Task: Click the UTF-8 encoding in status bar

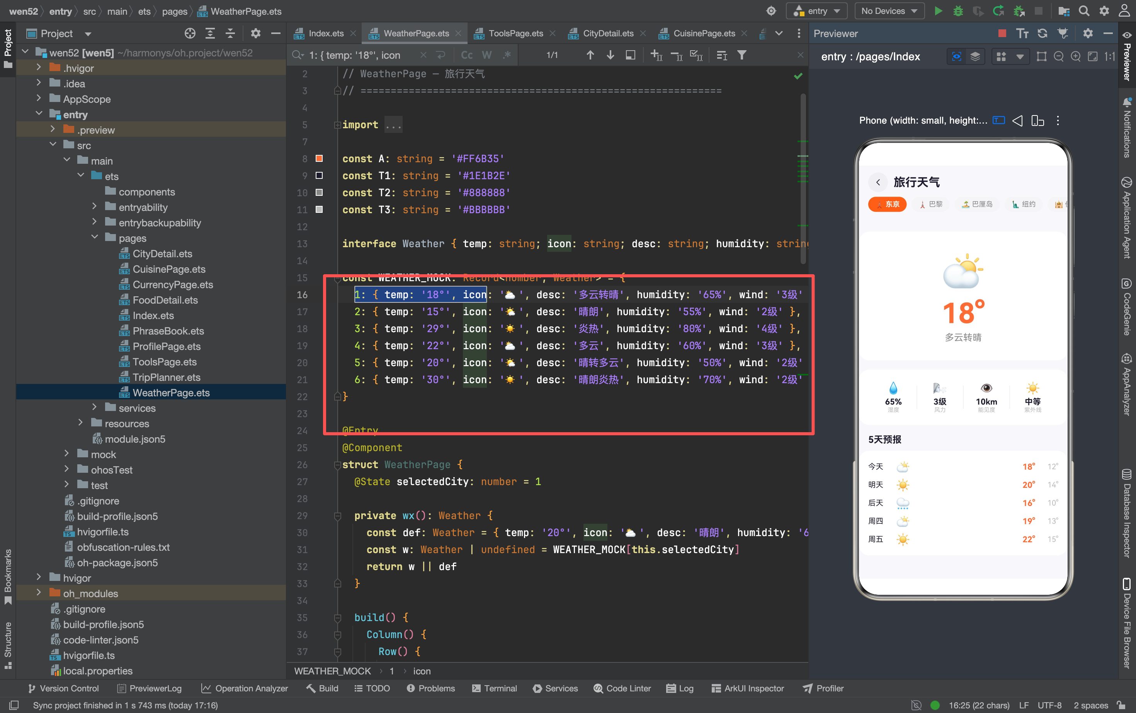Action: pyautogui.click(x=1050, y=705)
